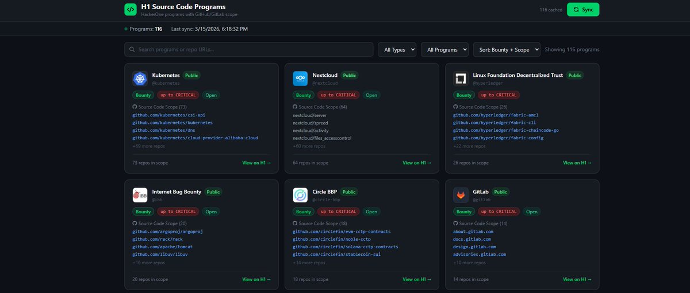The width and height of the screenshot is (690, 293).
Task: Open github.com/hyperledger/fabric-amcl link
Action: point(496,115)
